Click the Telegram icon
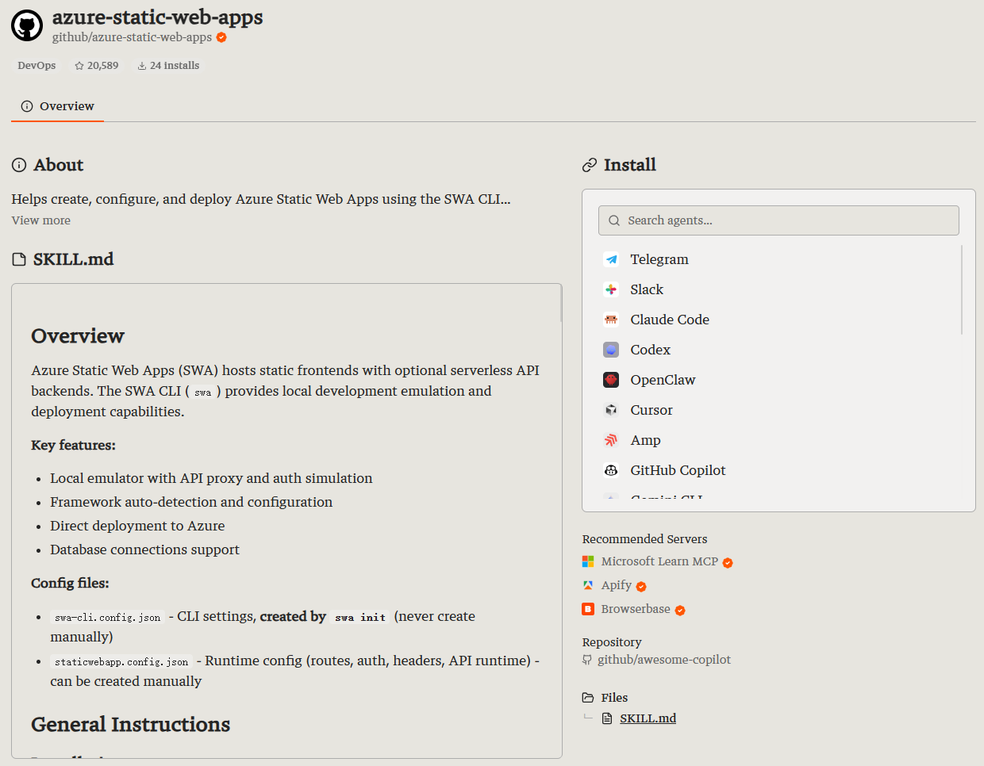The image size is (984, 766). 611,259
